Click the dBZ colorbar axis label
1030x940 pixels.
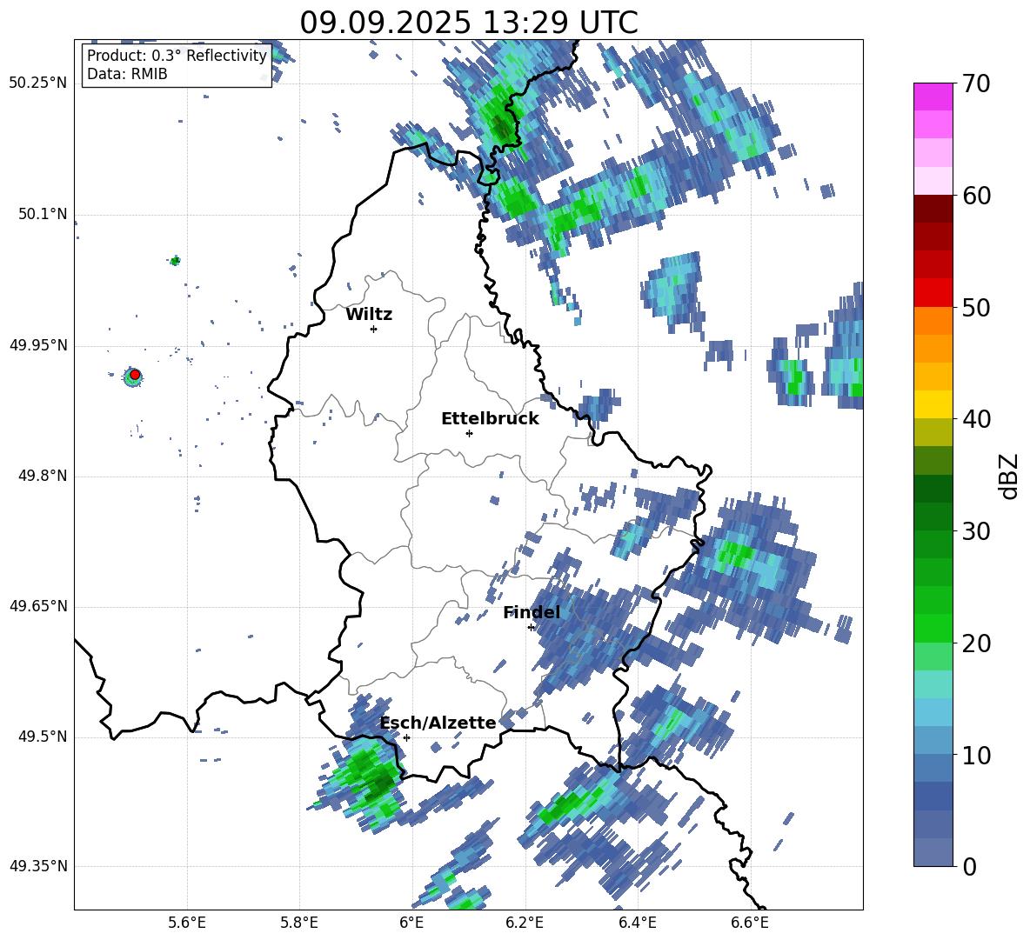click(1008, 476)
